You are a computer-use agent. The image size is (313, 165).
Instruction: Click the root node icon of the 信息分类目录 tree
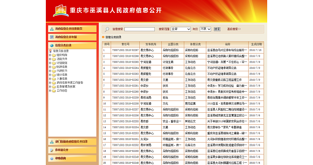[50, 51]
